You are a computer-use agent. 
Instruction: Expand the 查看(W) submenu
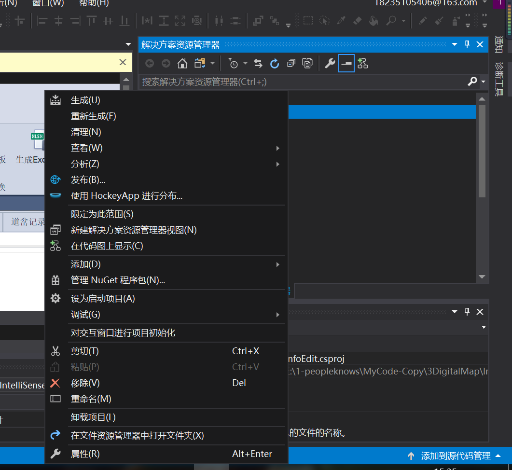pos(166,148)
